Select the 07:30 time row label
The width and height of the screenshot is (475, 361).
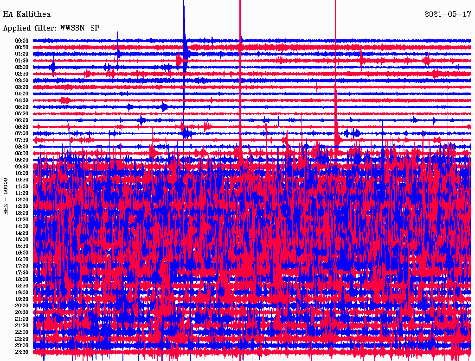coord(22,140)
